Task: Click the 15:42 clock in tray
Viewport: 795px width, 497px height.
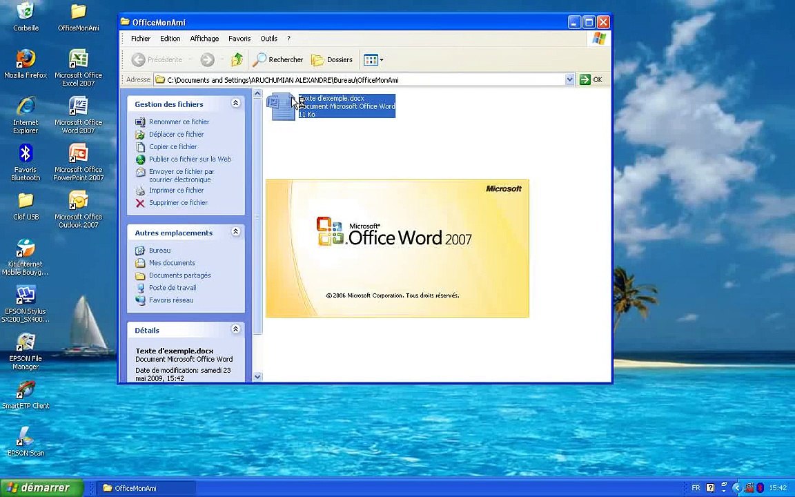Action: pyautogui.click(x=778, y=488)
